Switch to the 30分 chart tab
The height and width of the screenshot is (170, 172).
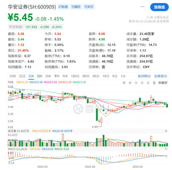point(96,76)
